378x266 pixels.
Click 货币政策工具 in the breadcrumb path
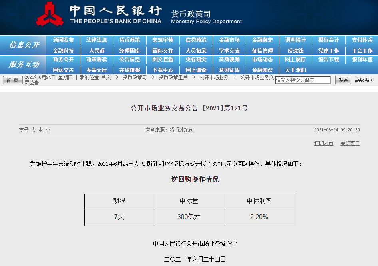pyautogui.click(x=173, y=77)
